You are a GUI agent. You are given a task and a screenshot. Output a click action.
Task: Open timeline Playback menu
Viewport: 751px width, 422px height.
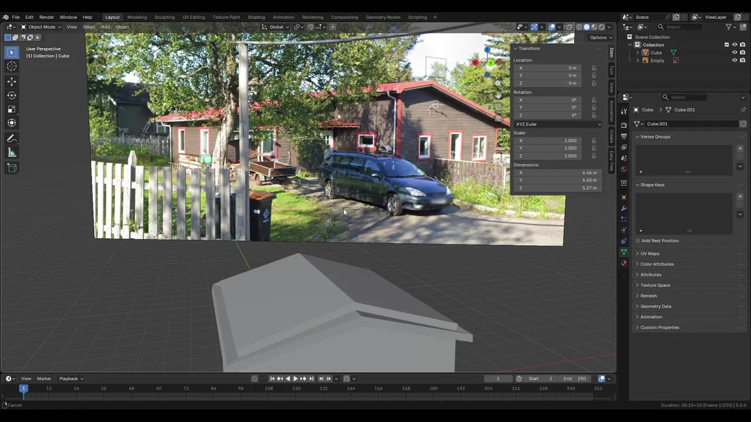pos(70,379)
